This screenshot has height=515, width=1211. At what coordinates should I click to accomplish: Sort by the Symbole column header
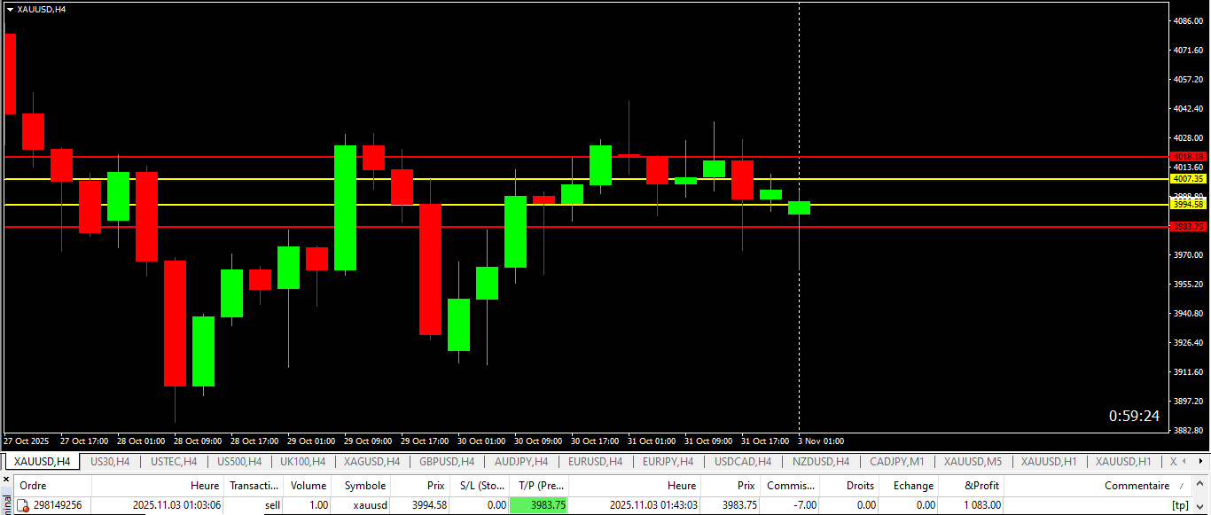click(x=362, y=486)
